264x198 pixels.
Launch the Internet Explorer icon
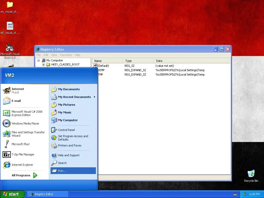click(x=7, y=165)
